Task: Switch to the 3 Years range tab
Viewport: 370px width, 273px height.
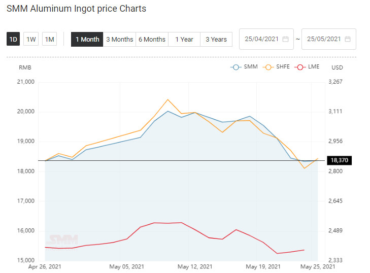Action: (x=216, y=40)
